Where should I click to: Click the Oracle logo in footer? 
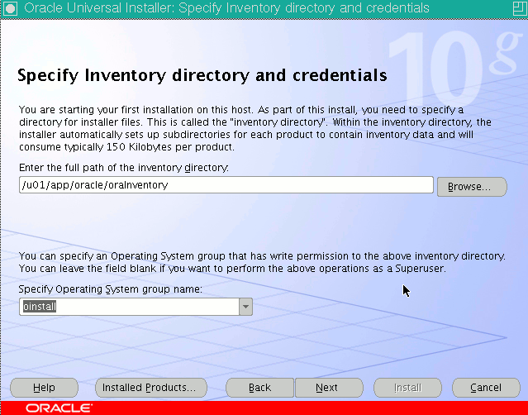(59, 408)
